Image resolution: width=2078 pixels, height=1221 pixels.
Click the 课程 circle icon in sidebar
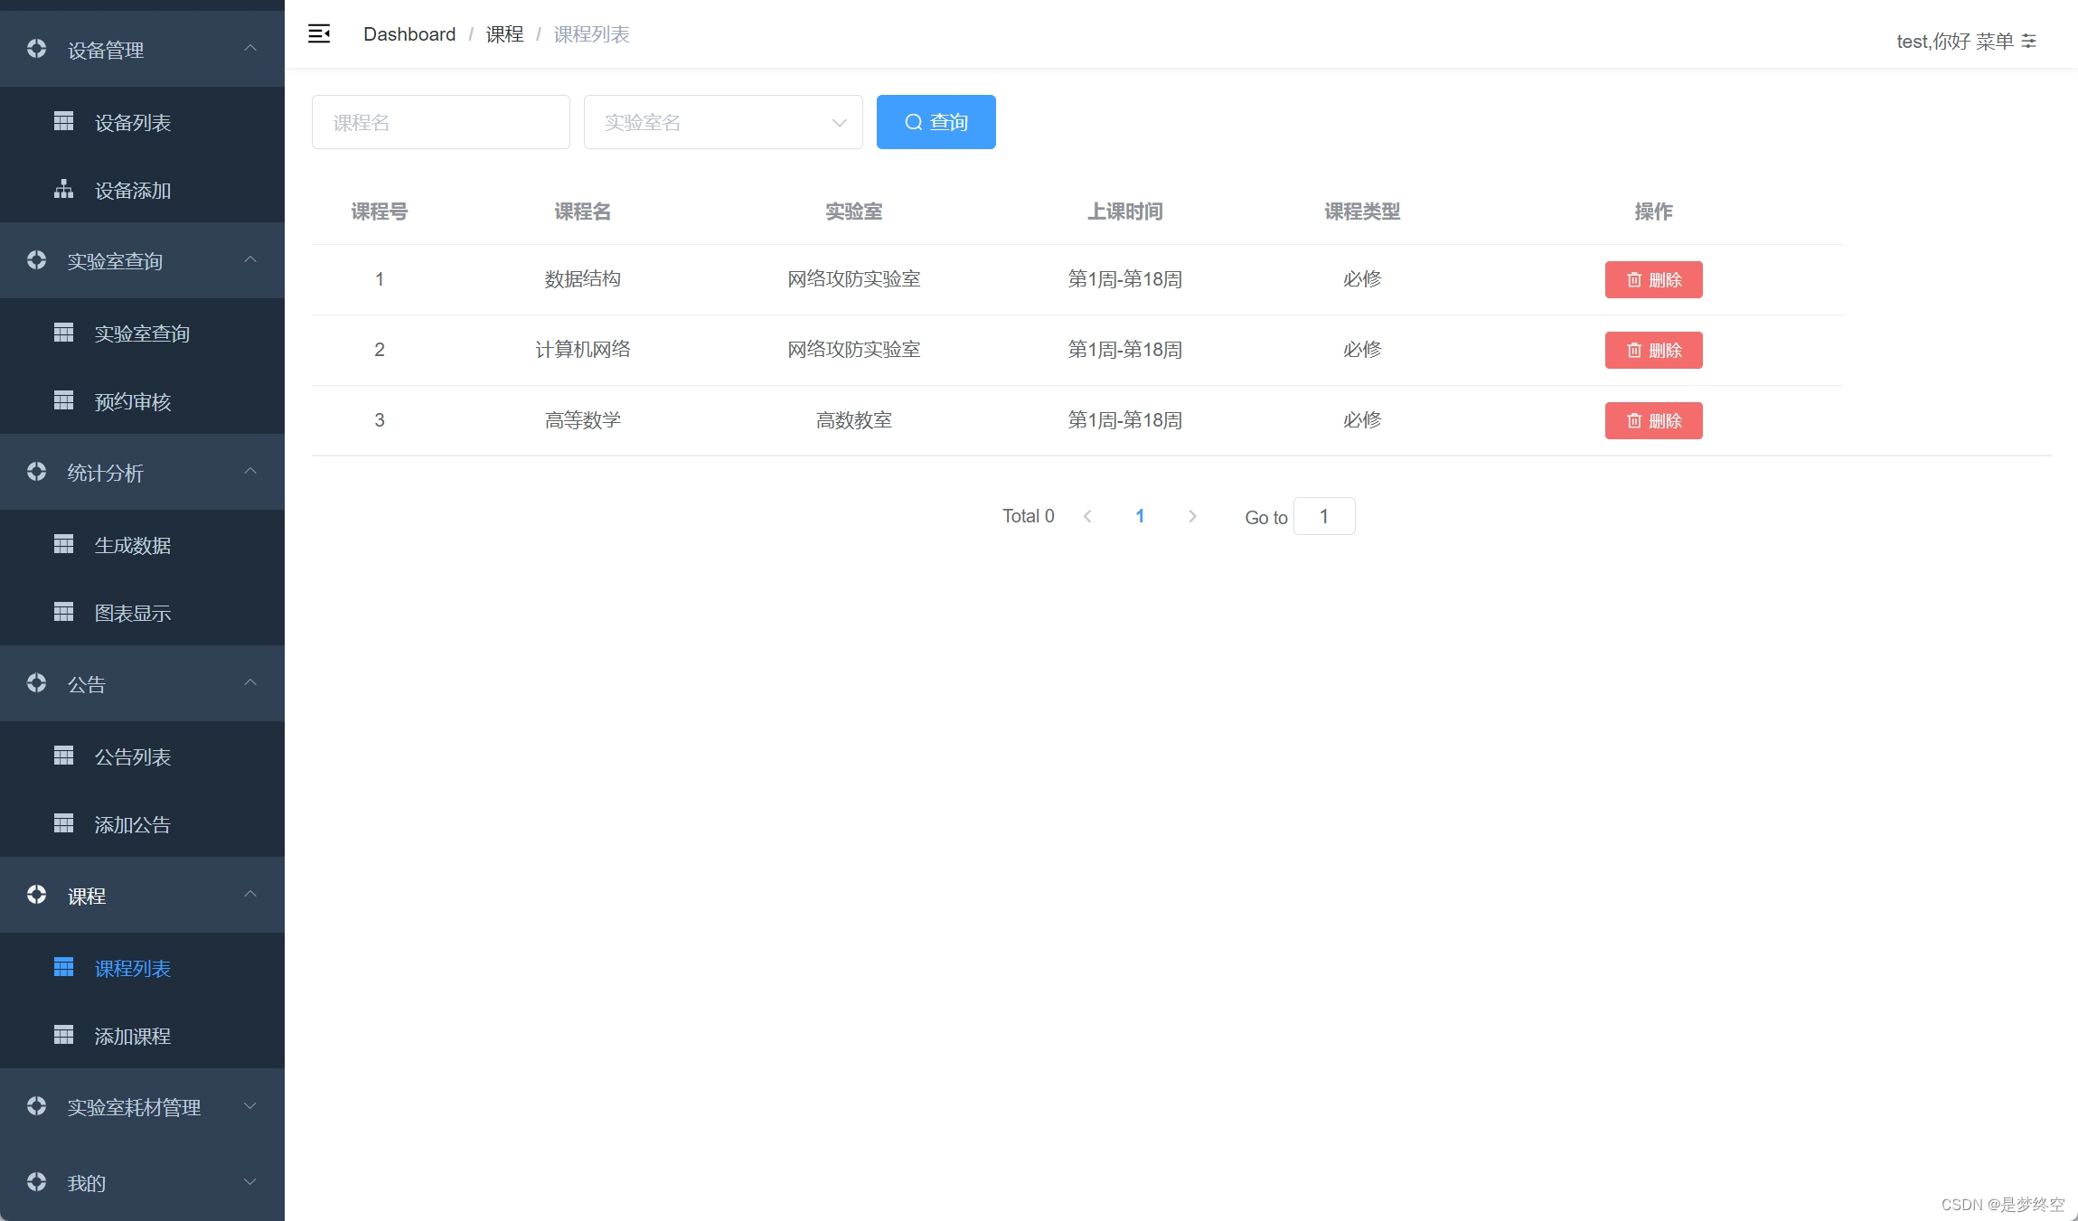[x=36, y=895]
